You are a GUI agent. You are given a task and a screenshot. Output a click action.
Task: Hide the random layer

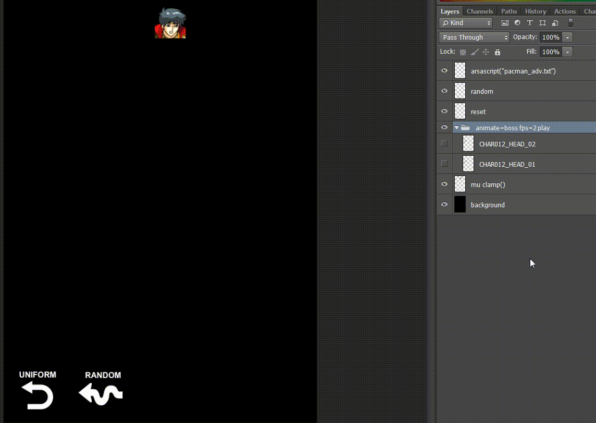tap(444, 91)
